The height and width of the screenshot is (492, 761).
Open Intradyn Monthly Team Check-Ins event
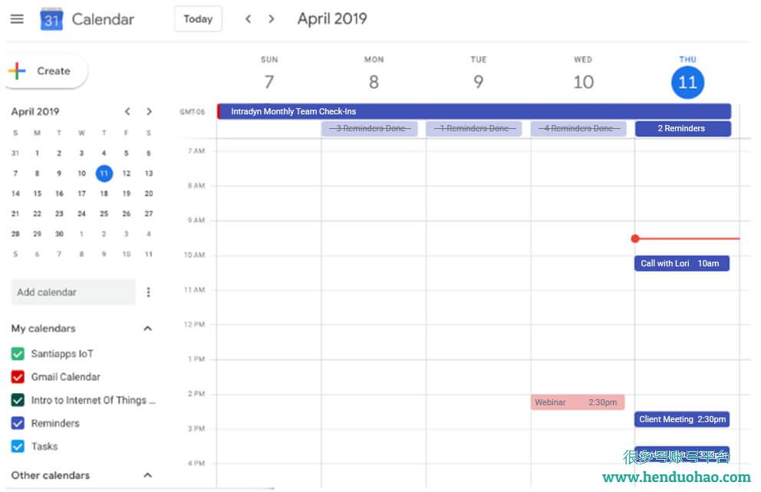coord(474,111)
